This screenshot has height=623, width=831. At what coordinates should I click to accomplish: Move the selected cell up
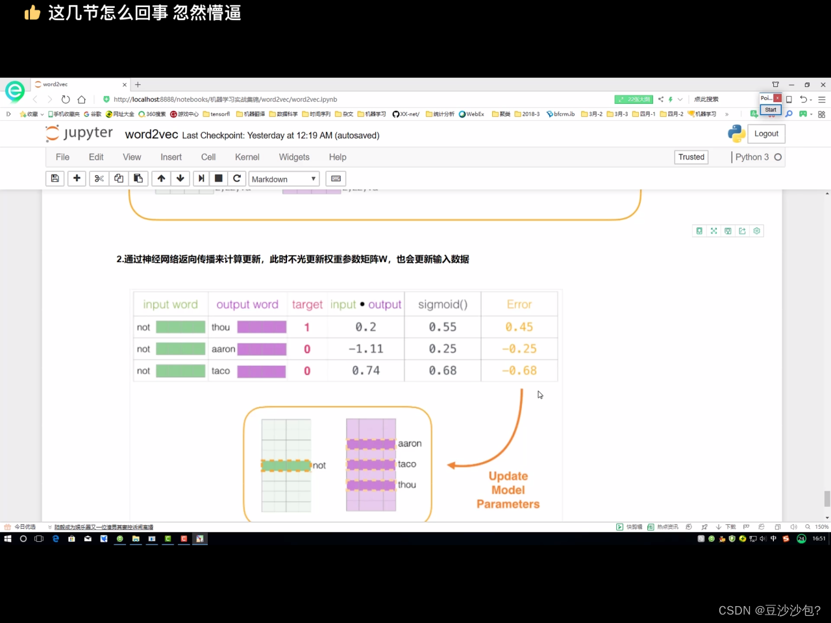pyautogui.click(x=161, y=178)
